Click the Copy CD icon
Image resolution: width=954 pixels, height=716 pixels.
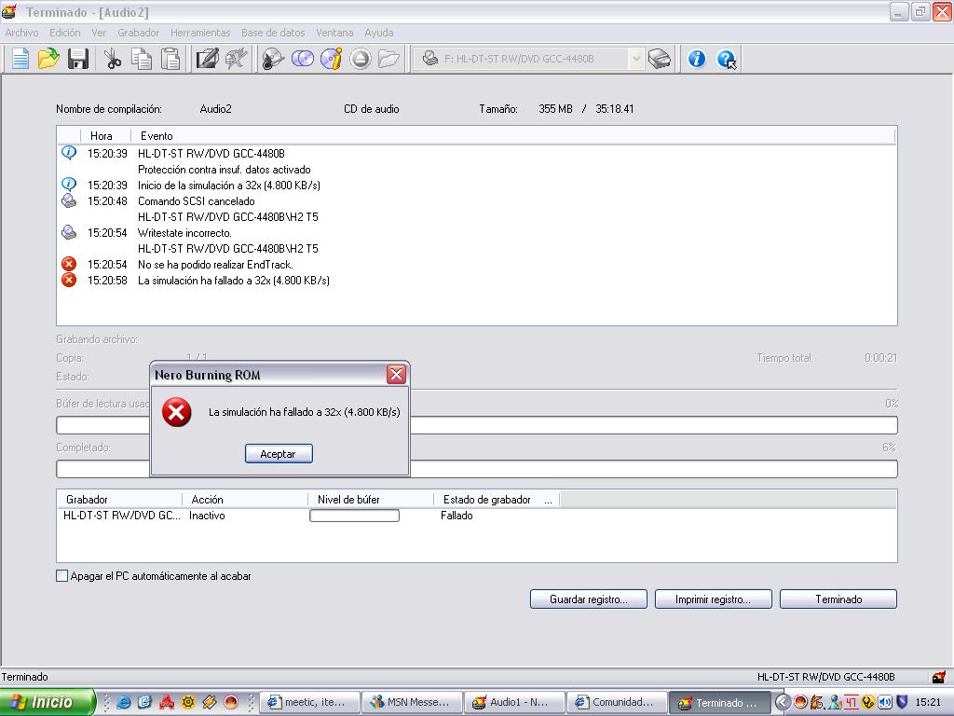pyautogui.click(x=302, y=59)
